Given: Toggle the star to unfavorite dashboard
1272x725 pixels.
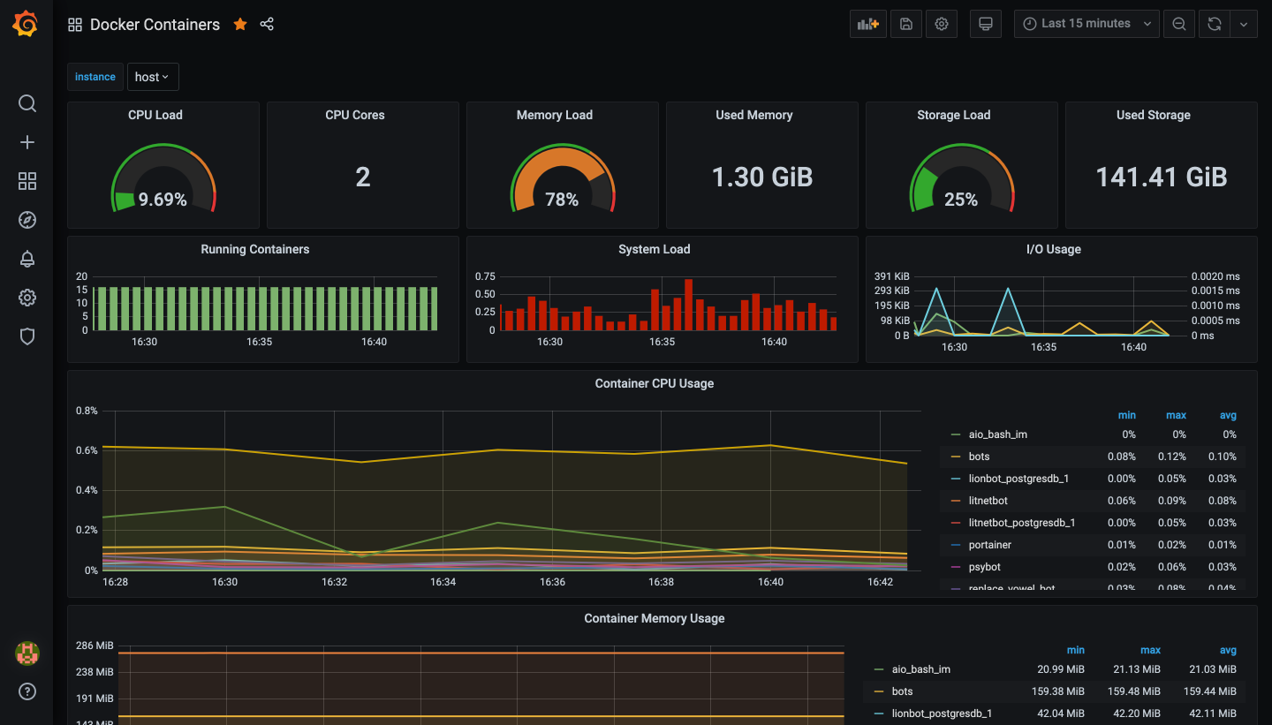Looking at the screenshot, I should 240,24.
